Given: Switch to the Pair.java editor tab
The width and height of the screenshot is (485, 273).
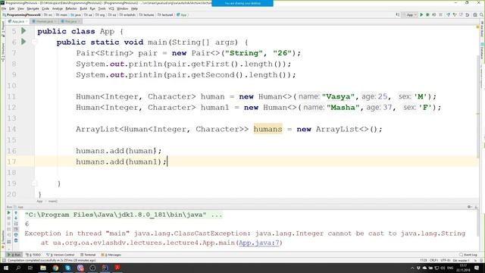Looking at the screenshot, I should pyautogui.click(x=70, y=21).
